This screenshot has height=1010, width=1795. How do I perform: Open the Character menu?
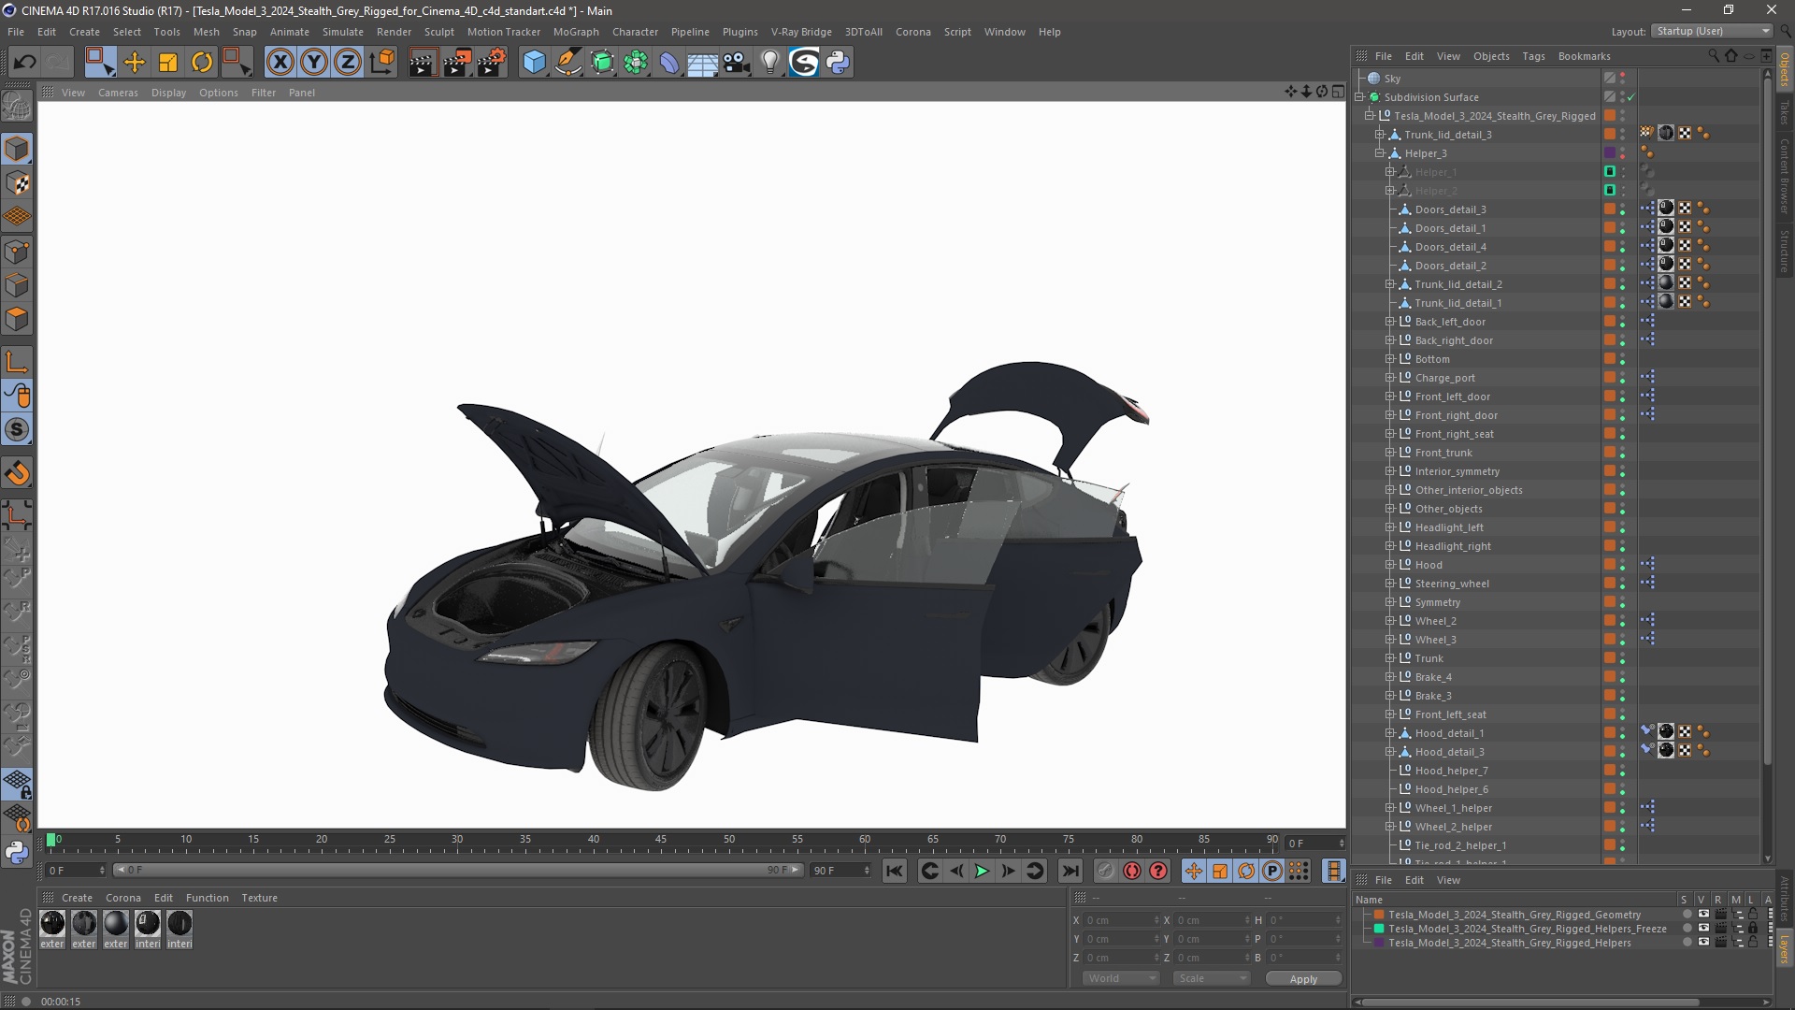coord(635,32)
